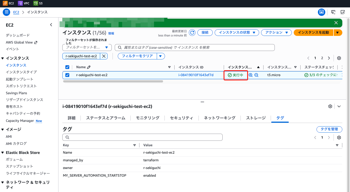Click the zoom-in filter icon beside 実行中

[251, 75]
